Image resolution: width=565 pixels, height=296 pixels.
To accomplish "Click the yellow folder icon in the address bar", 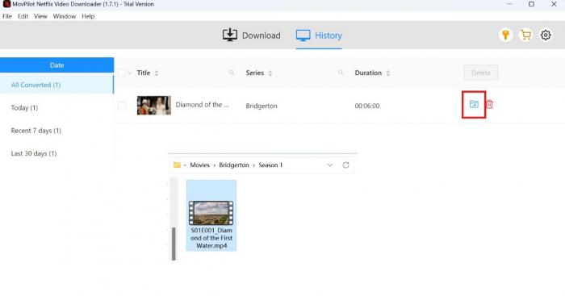I will 177,165.
